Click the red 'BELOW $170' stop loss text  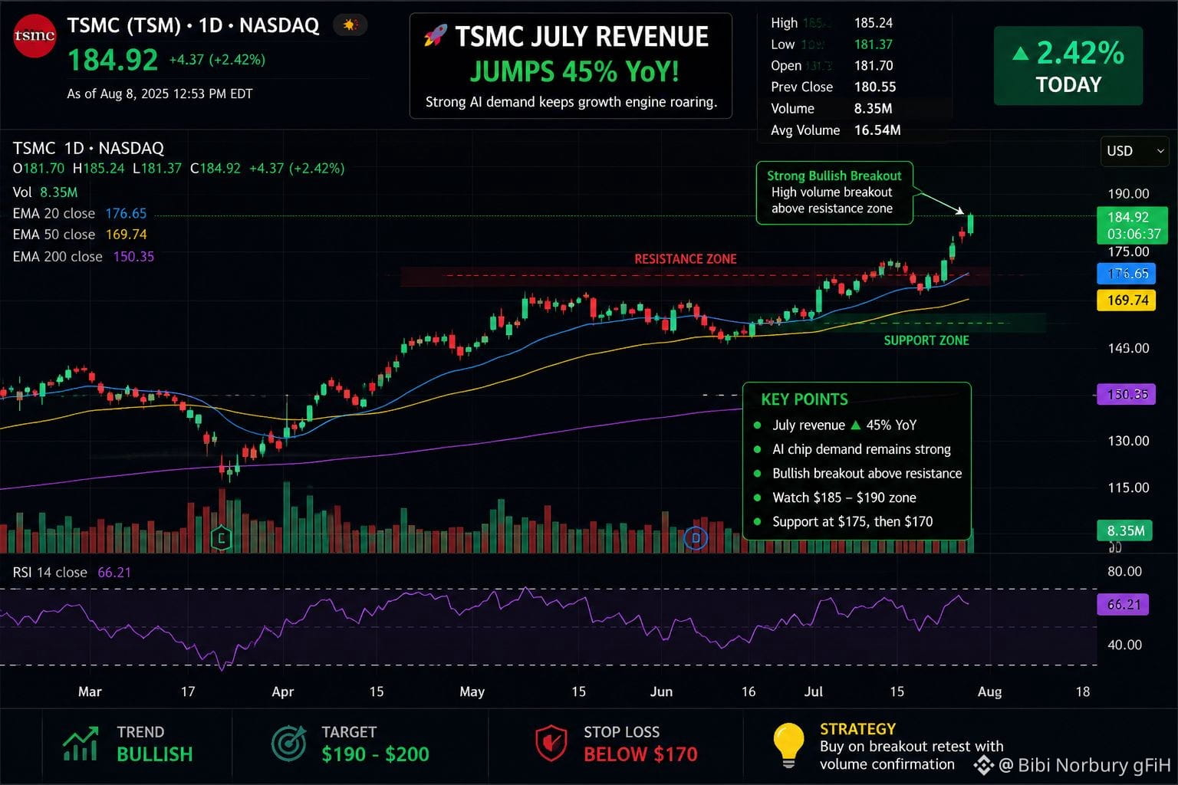[640, 754]
